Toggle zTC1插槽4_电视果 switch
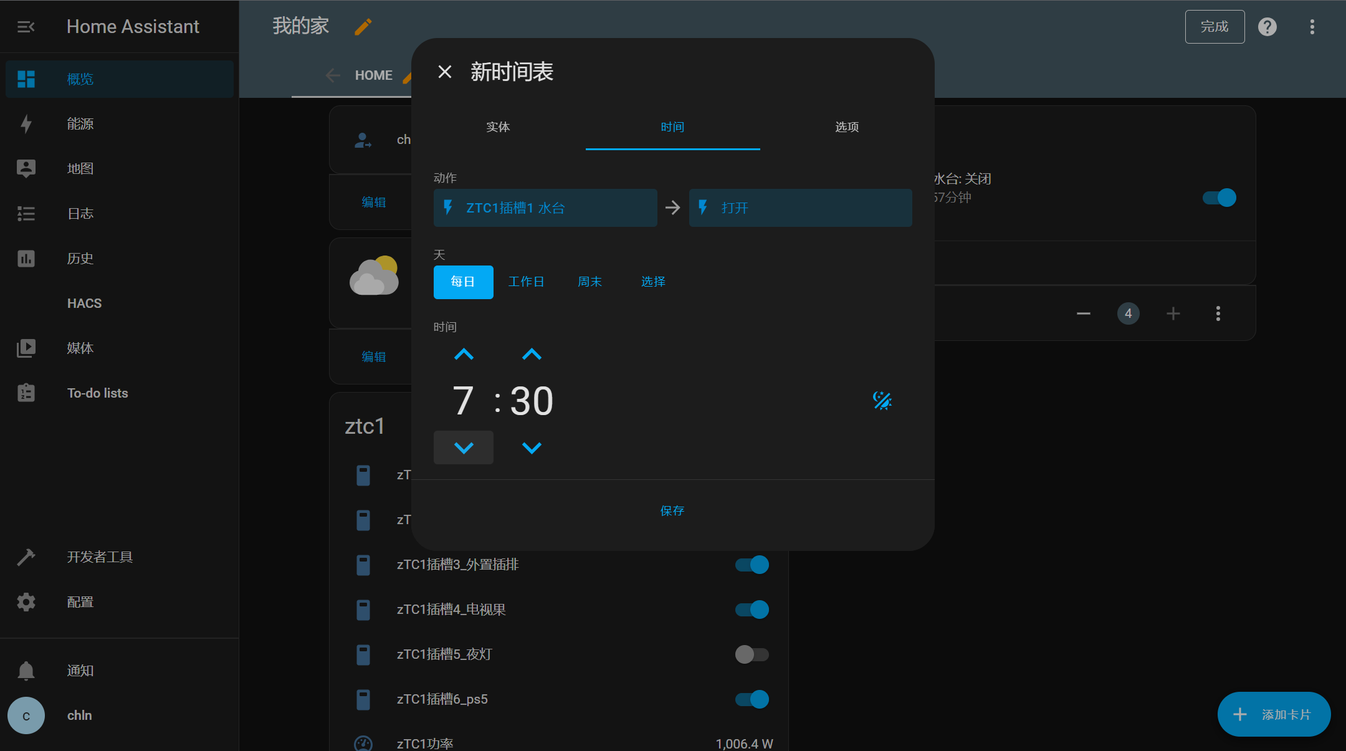Screen dimensions: 1346x751 coord(752,610)
